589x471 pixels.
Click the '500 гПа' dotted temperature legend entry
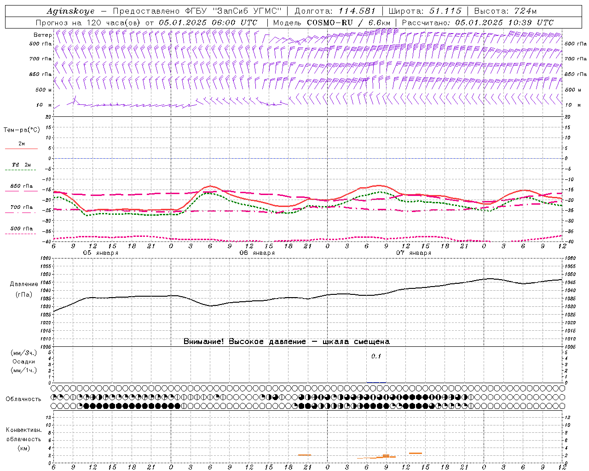[22, 229]
